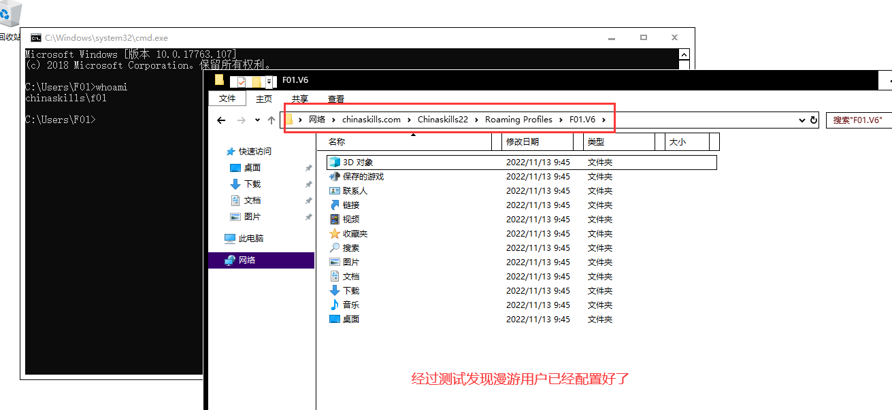Select the 文档 folder icon in file list
This screenshot has height=410, width=892.
(334, 277)
